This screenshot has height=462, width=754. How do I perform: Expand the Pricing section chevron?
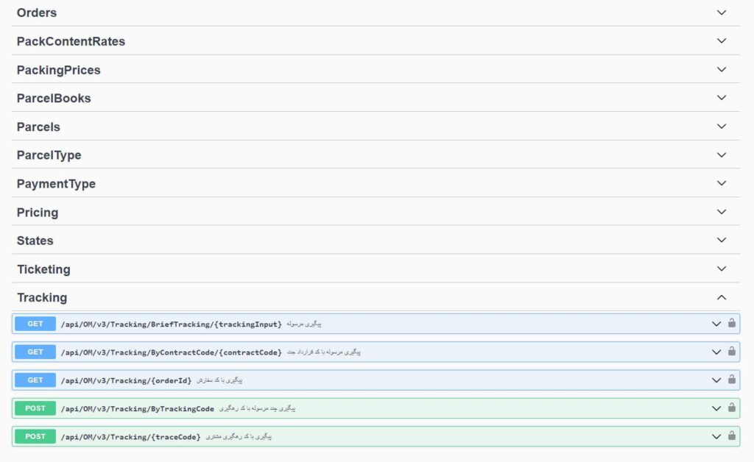[x=722, y=212]
